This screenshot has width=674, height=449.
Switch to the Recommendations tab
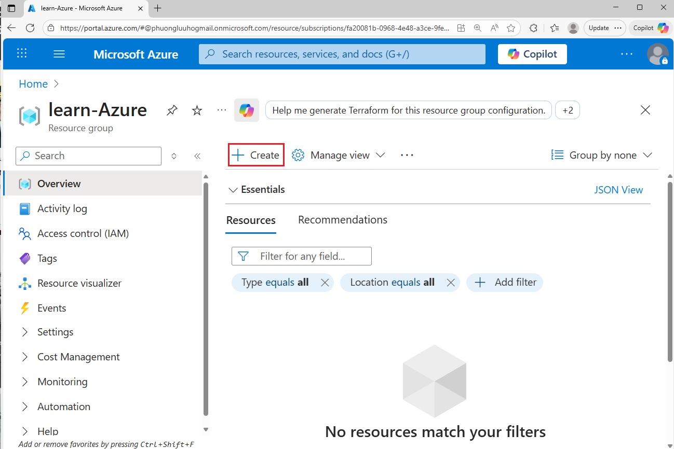tap(342, 220)
